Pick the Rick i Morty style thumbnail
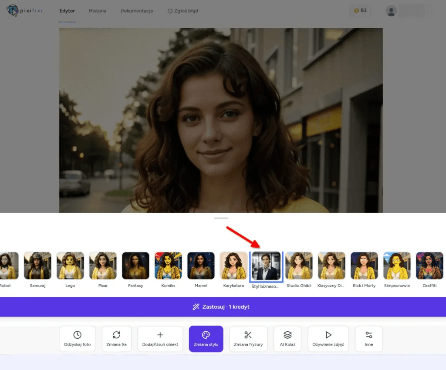Screen dimensions: 446x370 (365, 266)
